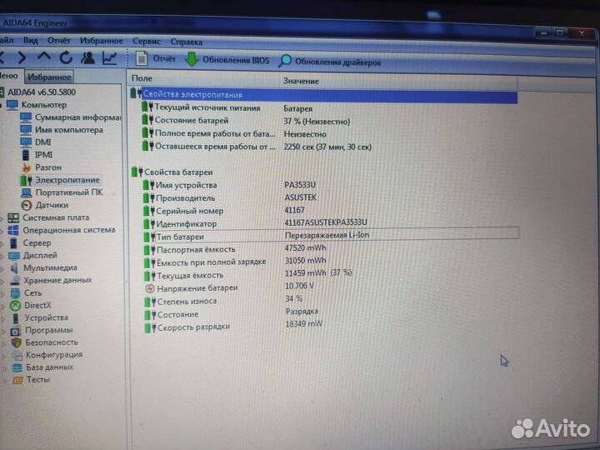This screenshot has height=450, width=600.
Task: Open the user accounts toolbar icon
Action: pyautogui.click(x=87, y=57)
